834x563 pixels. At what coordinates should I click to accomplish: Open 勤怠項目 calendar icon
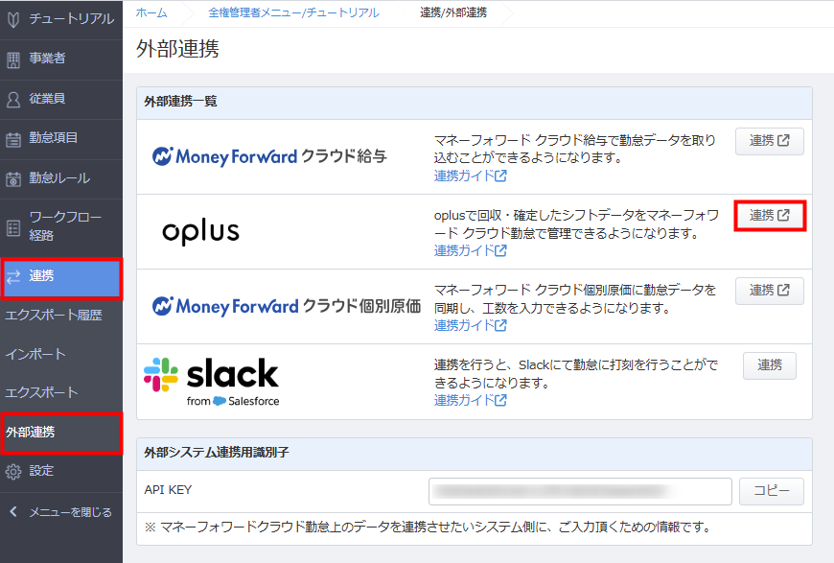(13, 139)
